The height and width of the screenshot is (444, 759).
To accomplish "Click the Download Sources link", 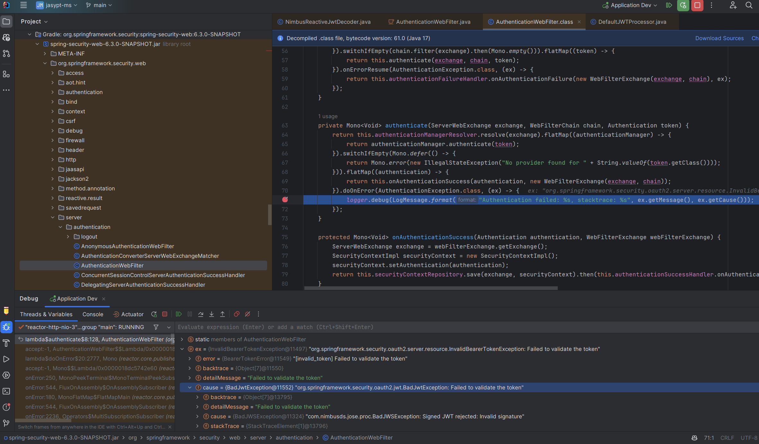I will [720, 38].
